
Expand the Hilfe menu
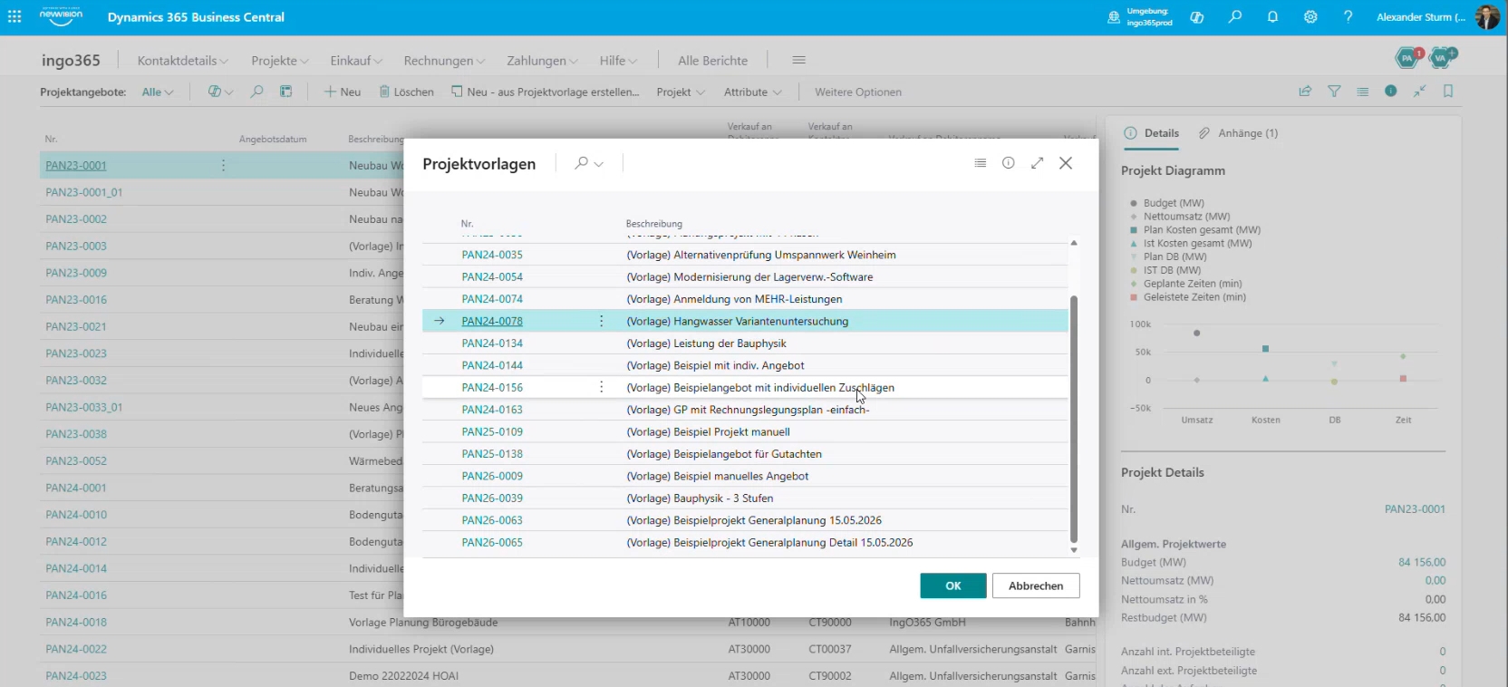pyautogui.click(x=618, y=61)
